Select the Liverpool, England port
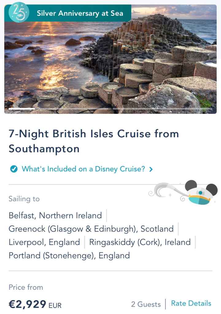Viewport: 221px width, 314px height. (44, 242)
